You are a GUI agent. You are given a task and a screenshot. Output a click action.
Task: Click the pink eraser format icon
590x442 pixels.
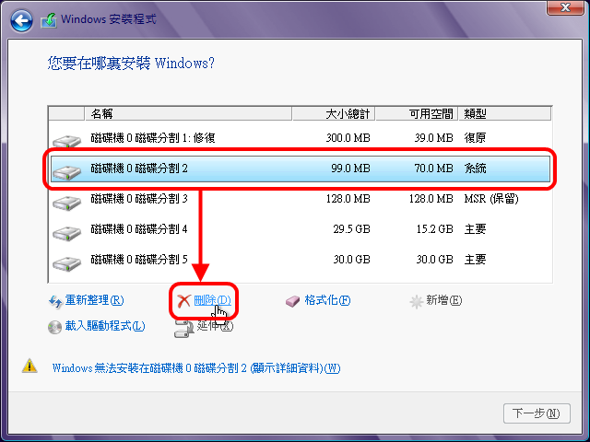292,301
